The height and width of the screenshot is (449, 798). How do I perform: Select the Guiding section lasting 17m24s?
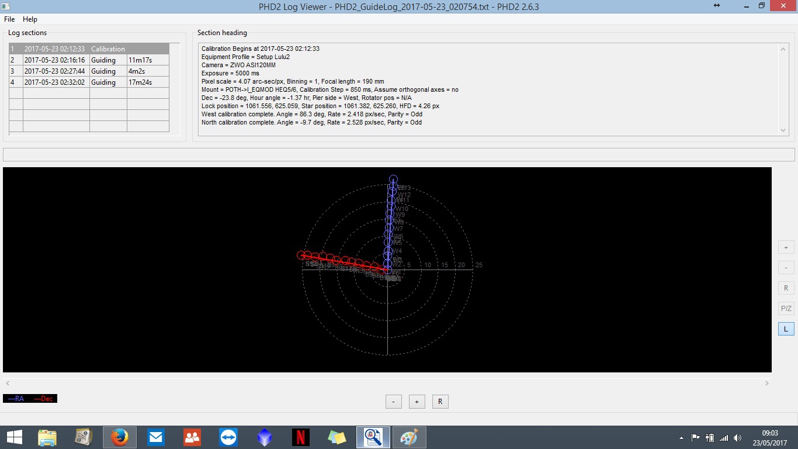click(89, 82)
